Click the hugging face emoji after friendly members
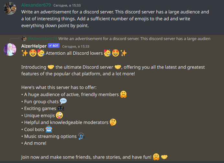This screenshot has width=224, height=163. click(x=123, y=94)
